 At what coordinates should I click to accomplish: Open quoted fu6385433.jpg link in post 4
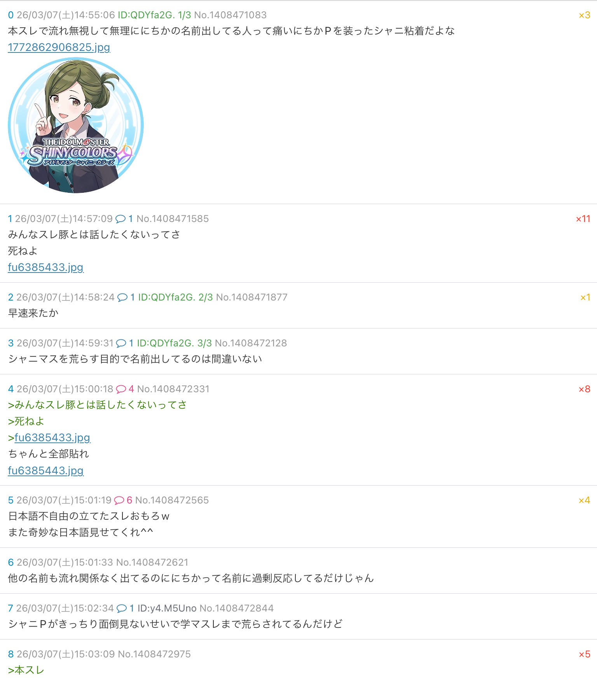click(52, 437)
